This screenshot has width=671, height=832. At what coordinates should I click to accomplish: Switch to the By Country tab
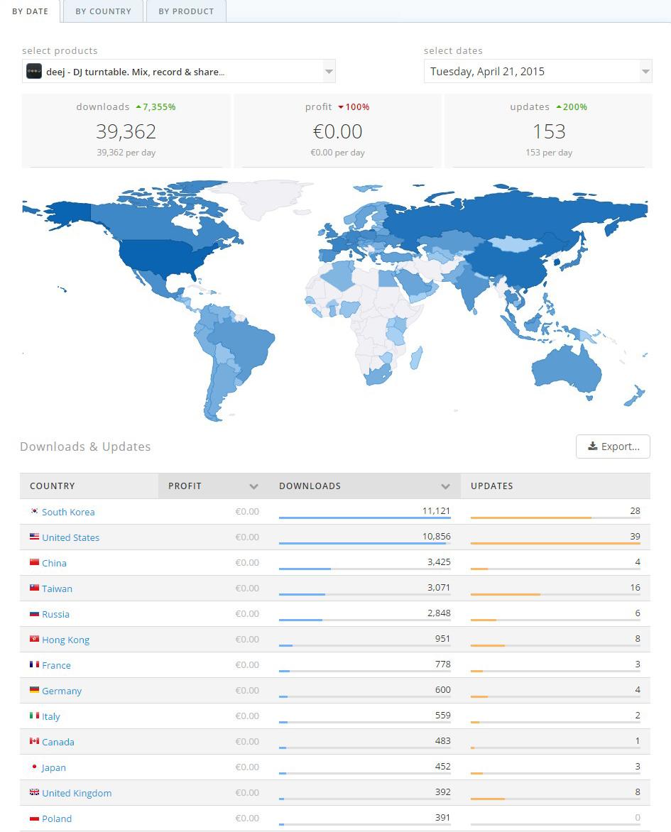click(x=103, y=11)
